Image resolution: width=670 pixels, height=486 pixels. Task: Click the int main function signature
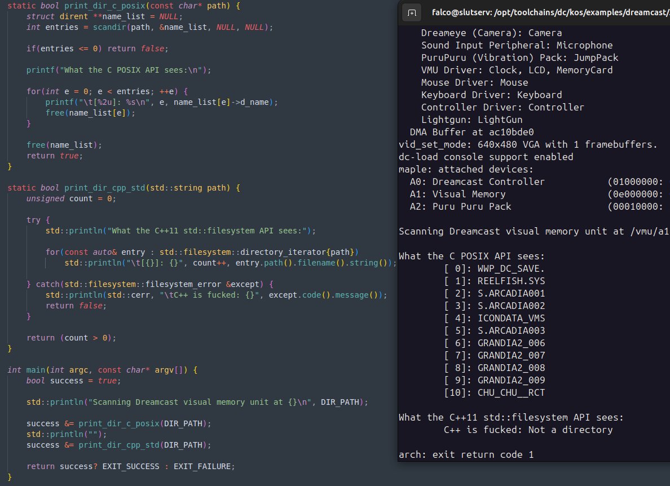pyautogui.click(x=103, y=370)
